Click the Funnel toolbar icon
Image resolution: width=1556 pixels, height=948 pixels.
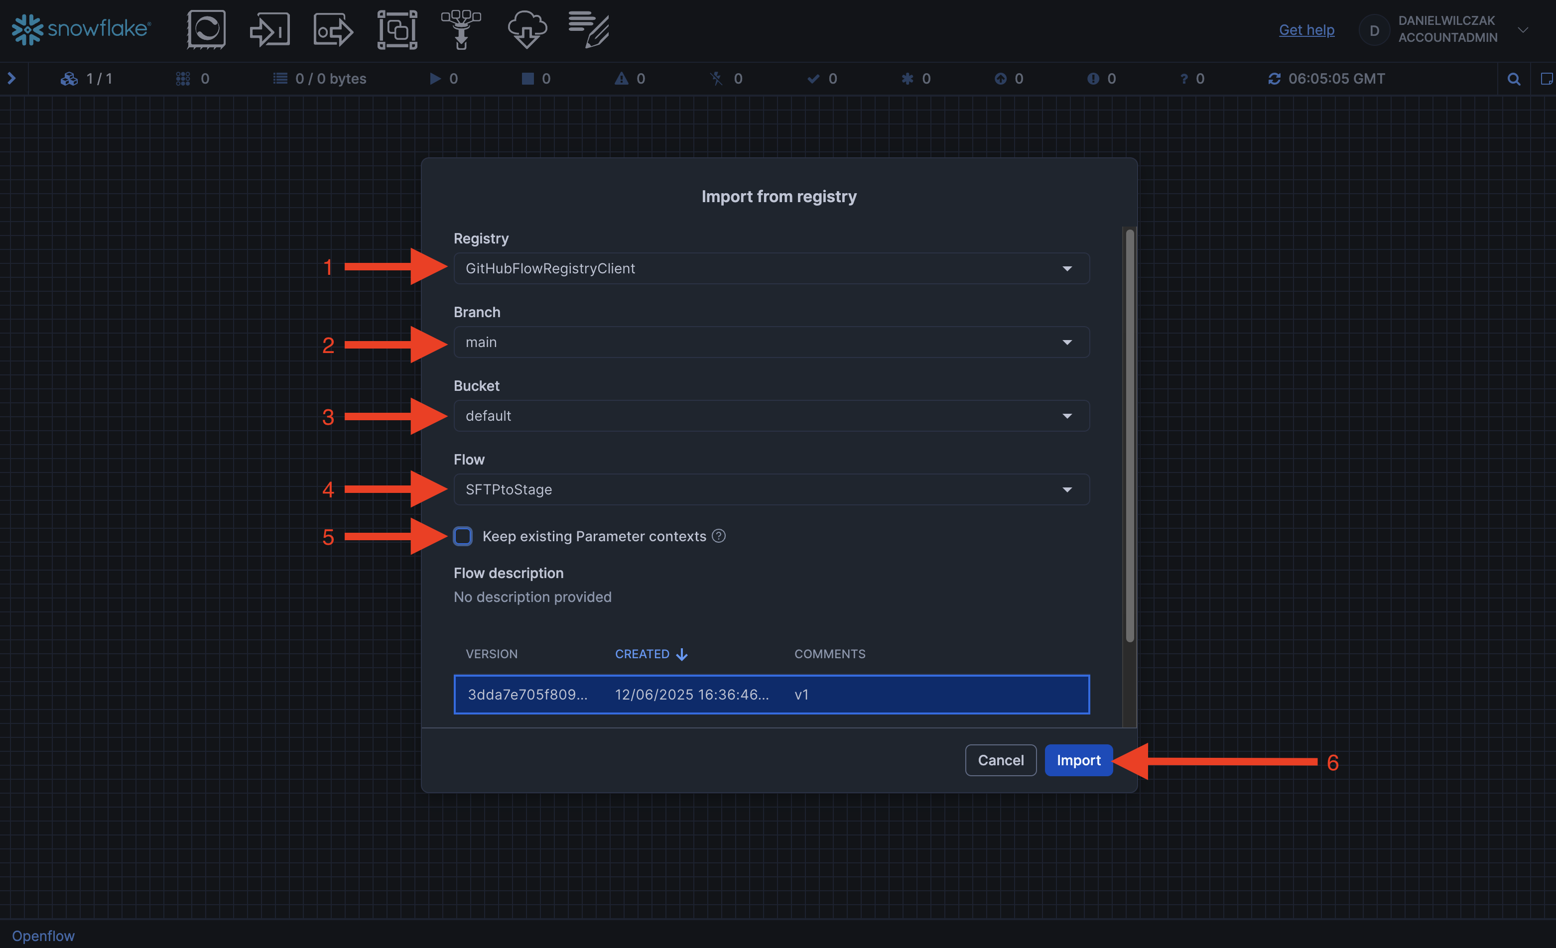click(461, 29)
